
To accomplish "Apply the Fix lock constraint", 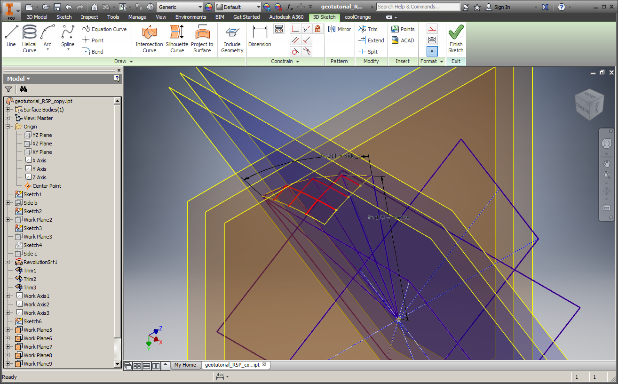I will [318, 29].
